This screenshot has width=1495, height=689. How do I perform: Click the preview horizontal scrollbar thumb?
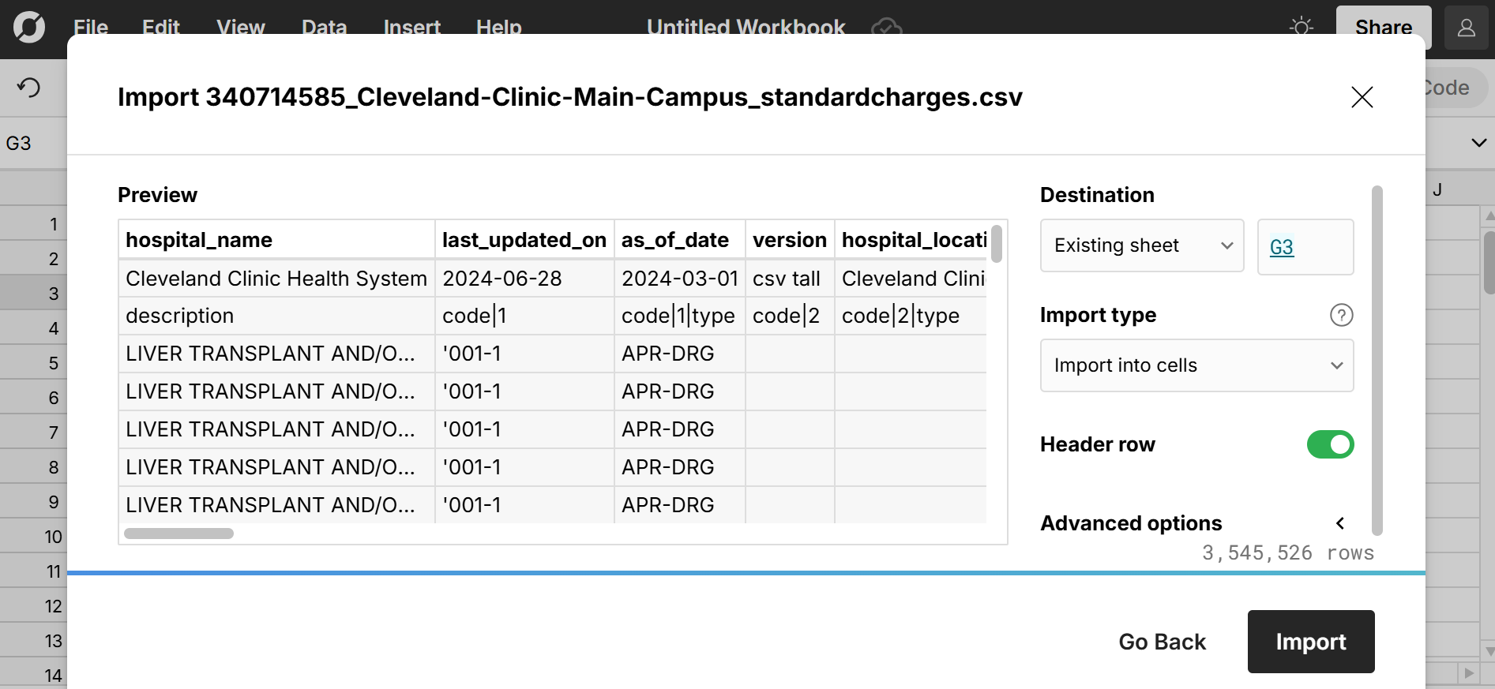click(x=178, y=534)
